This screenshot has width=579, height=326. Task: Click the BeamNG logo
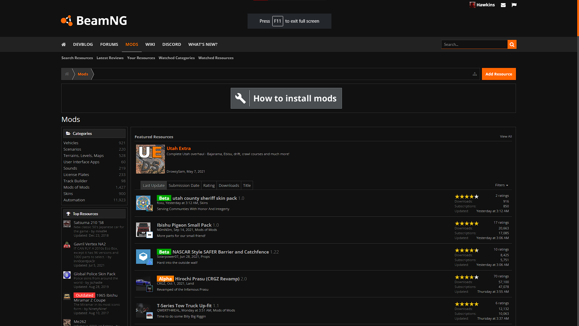coord(94,21)
